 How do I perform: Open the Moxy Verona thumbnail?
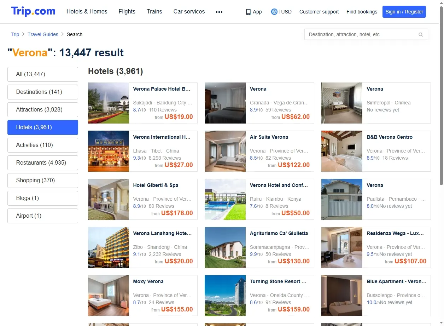(x=109, y=296)
